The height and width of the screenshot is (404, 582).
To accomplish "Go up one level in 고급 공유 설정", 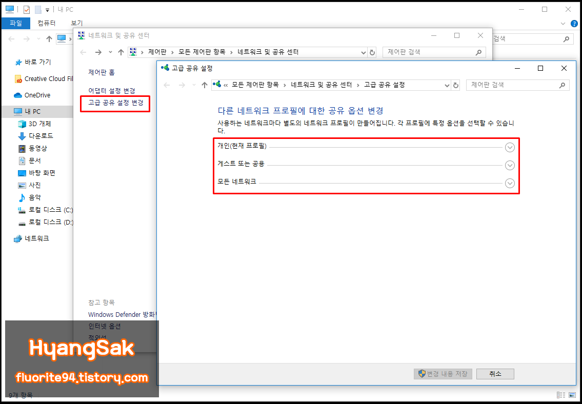I will [204, 85].
